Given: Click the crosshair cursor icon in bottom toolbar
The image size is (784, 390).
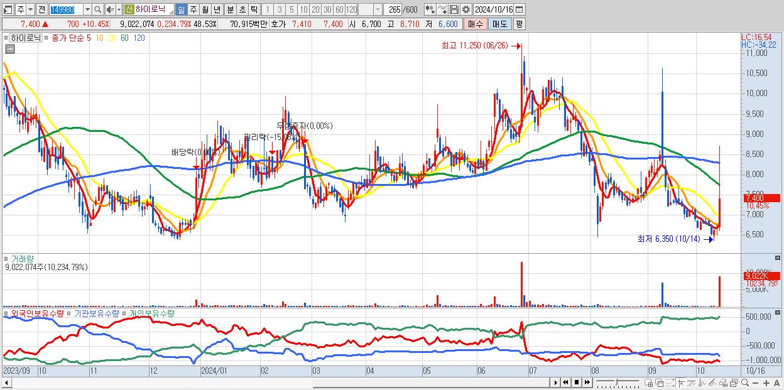Looking at the screenshot, I should [681, 382].
